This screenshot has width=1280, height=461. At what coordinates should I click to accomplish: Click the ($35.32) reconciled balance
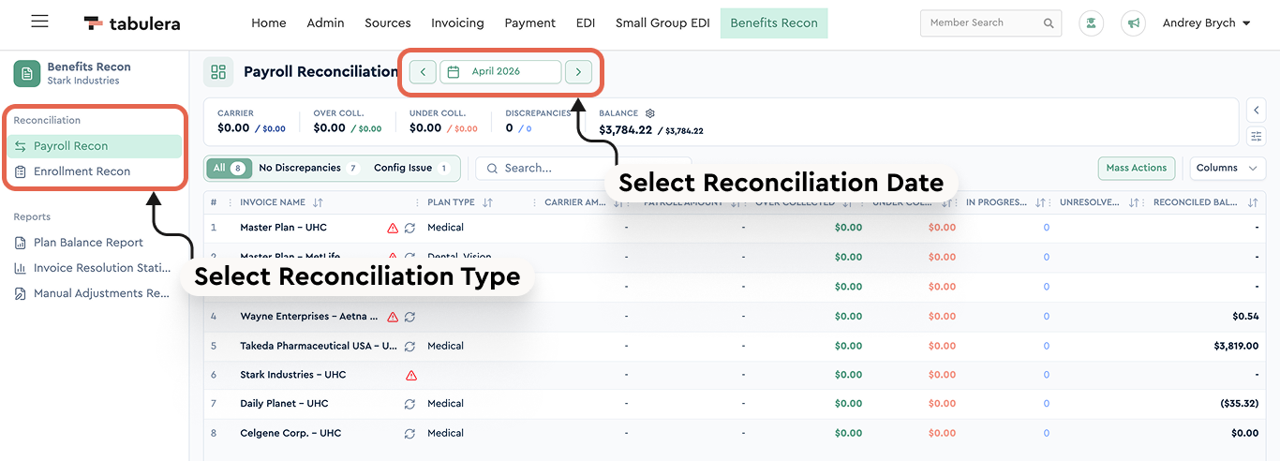pos(1239,404)
